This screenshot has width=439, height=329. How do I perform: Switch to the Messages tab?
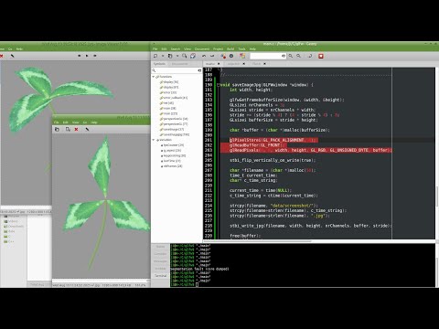coord(160,261)
